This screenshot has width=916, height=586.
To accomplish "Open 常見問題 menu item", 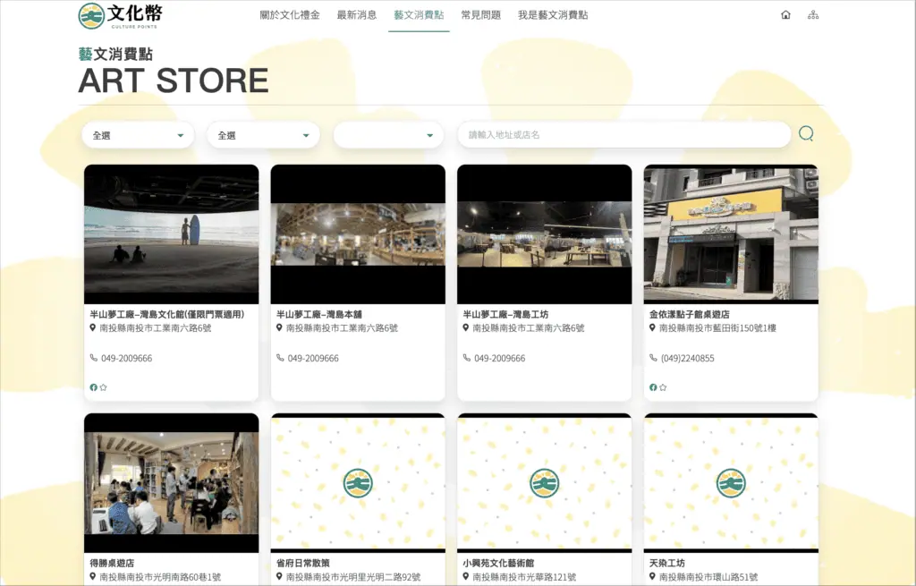I will coord(480,15).
